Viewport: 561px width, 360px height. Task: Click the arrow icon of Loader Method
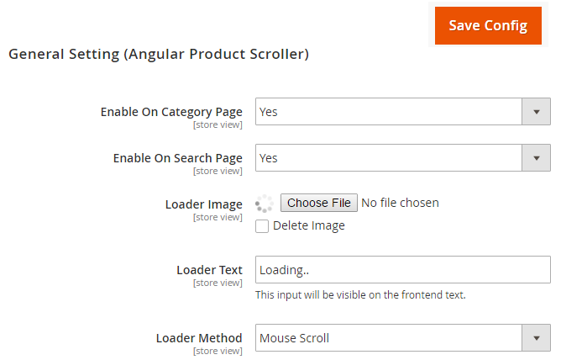[536, 339]
